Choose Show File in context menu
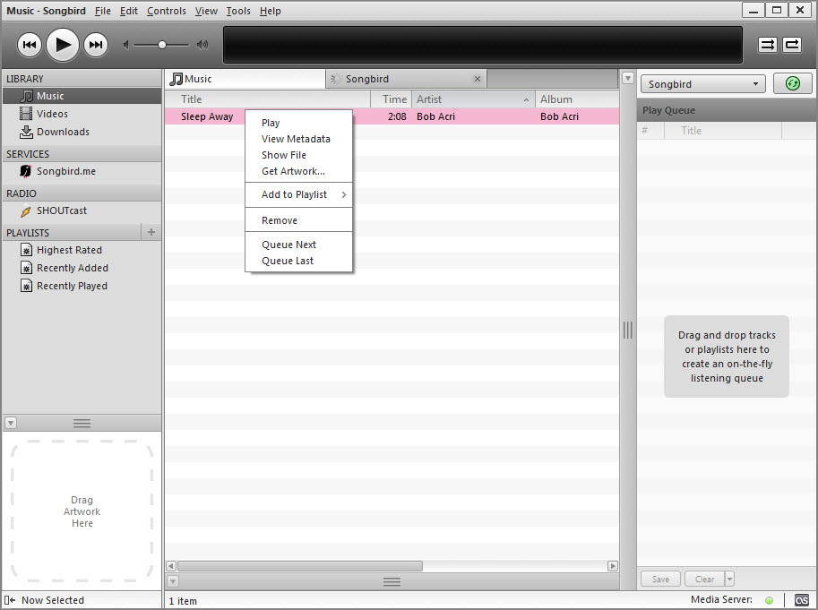This screenshot has width=818, height=610. (x=299, y=155)
